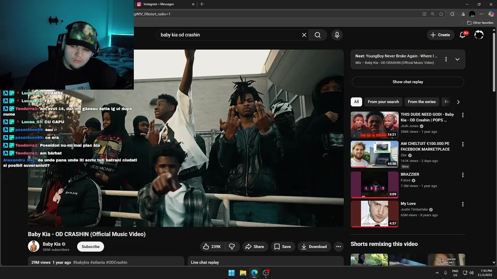This screenshot has width=497, height=279.
Task: Select the From your search chip
Action: [x=383, y=102]
